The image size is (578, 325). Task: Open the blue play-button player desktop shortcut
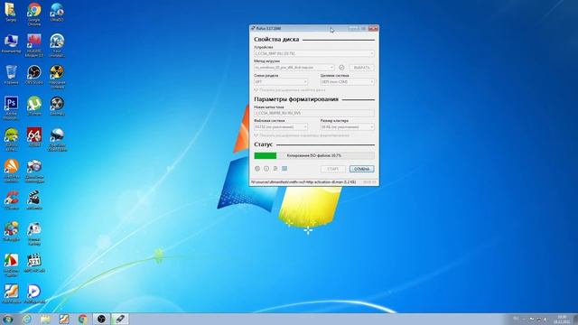pyautogui.click(x=34, y=294)
